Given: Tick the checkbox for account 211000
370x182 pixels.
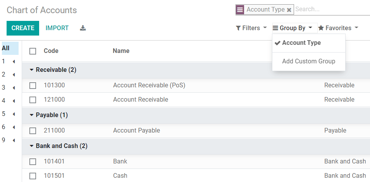Looking at the screenshot, I should (33, 131).
